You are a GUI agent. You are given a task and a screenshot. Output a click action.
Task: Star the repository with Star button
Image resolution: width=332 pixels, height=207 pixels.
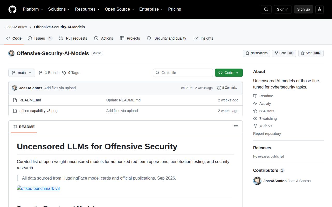(311, 53)
